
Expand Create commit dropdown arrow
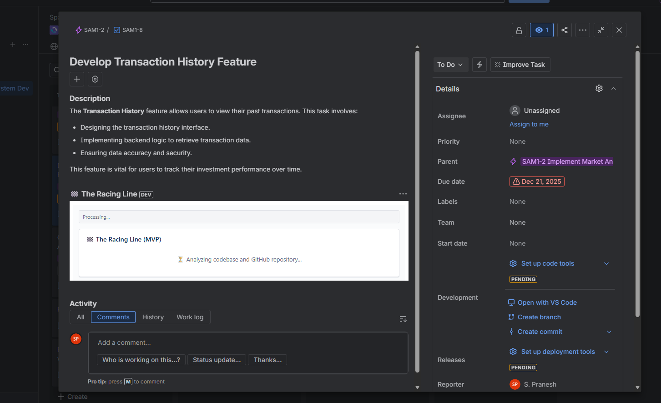(x=609, y=332)
